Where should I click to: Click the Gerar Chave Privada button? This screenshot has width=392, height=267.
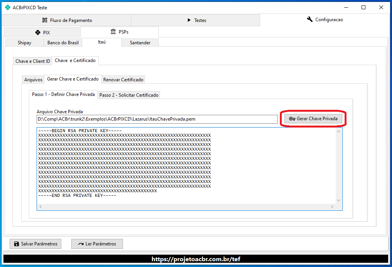point(313,119)
